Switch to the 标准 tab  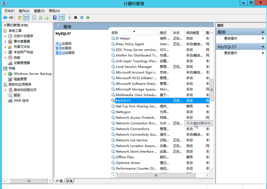coord(69,181)
